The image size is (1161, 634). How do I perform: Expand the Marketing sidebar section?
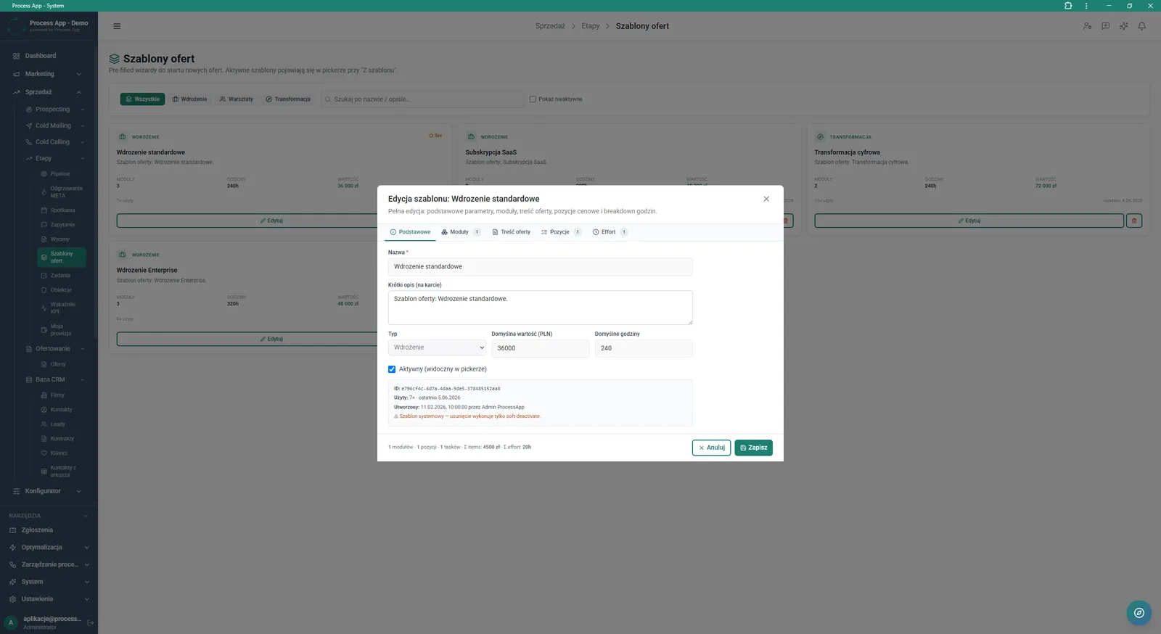pyautogui.click(x=48, y=74)
